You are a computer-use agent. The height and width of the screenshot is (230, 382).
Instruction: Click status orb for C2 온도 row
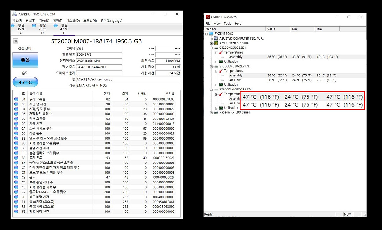coord(16,177)
